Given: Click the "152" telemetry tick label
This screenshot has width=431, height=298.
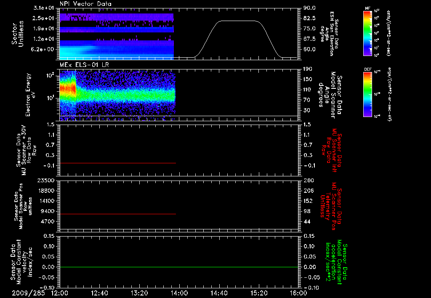Looking at the screenshot, I should (308, 201).
